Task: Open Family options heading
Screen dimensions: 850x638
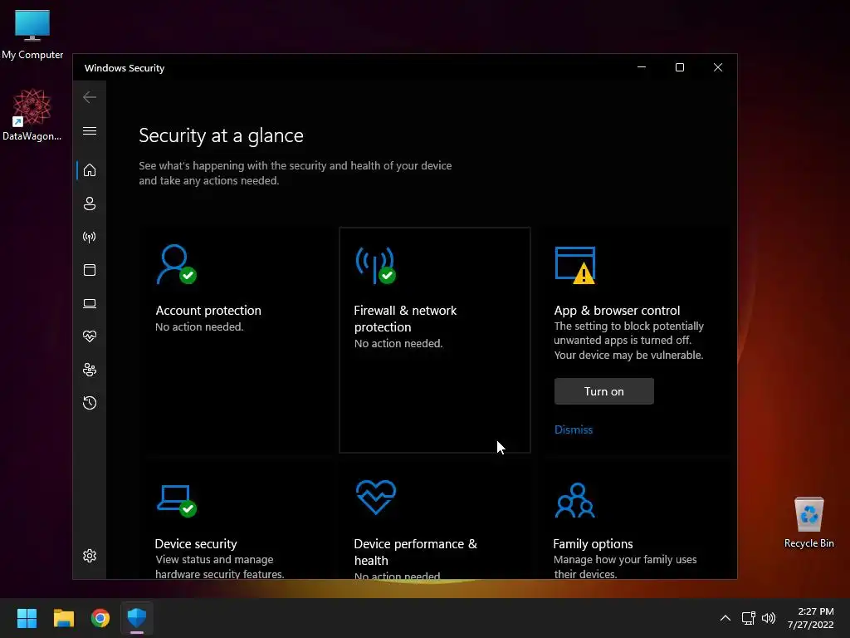Action: click(593, 543)
